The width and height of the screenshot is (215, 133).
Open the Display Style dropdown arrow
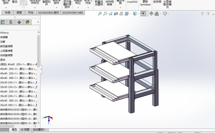139,14
